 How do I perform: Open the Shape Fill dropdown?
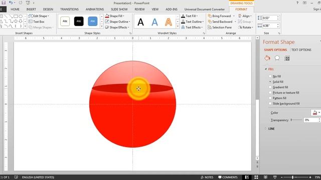pos(115,16)
